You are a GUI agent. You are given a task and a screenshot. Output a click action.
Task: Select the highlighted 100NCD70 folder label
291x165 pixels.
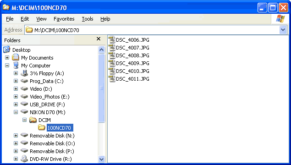tap(60, 128)
